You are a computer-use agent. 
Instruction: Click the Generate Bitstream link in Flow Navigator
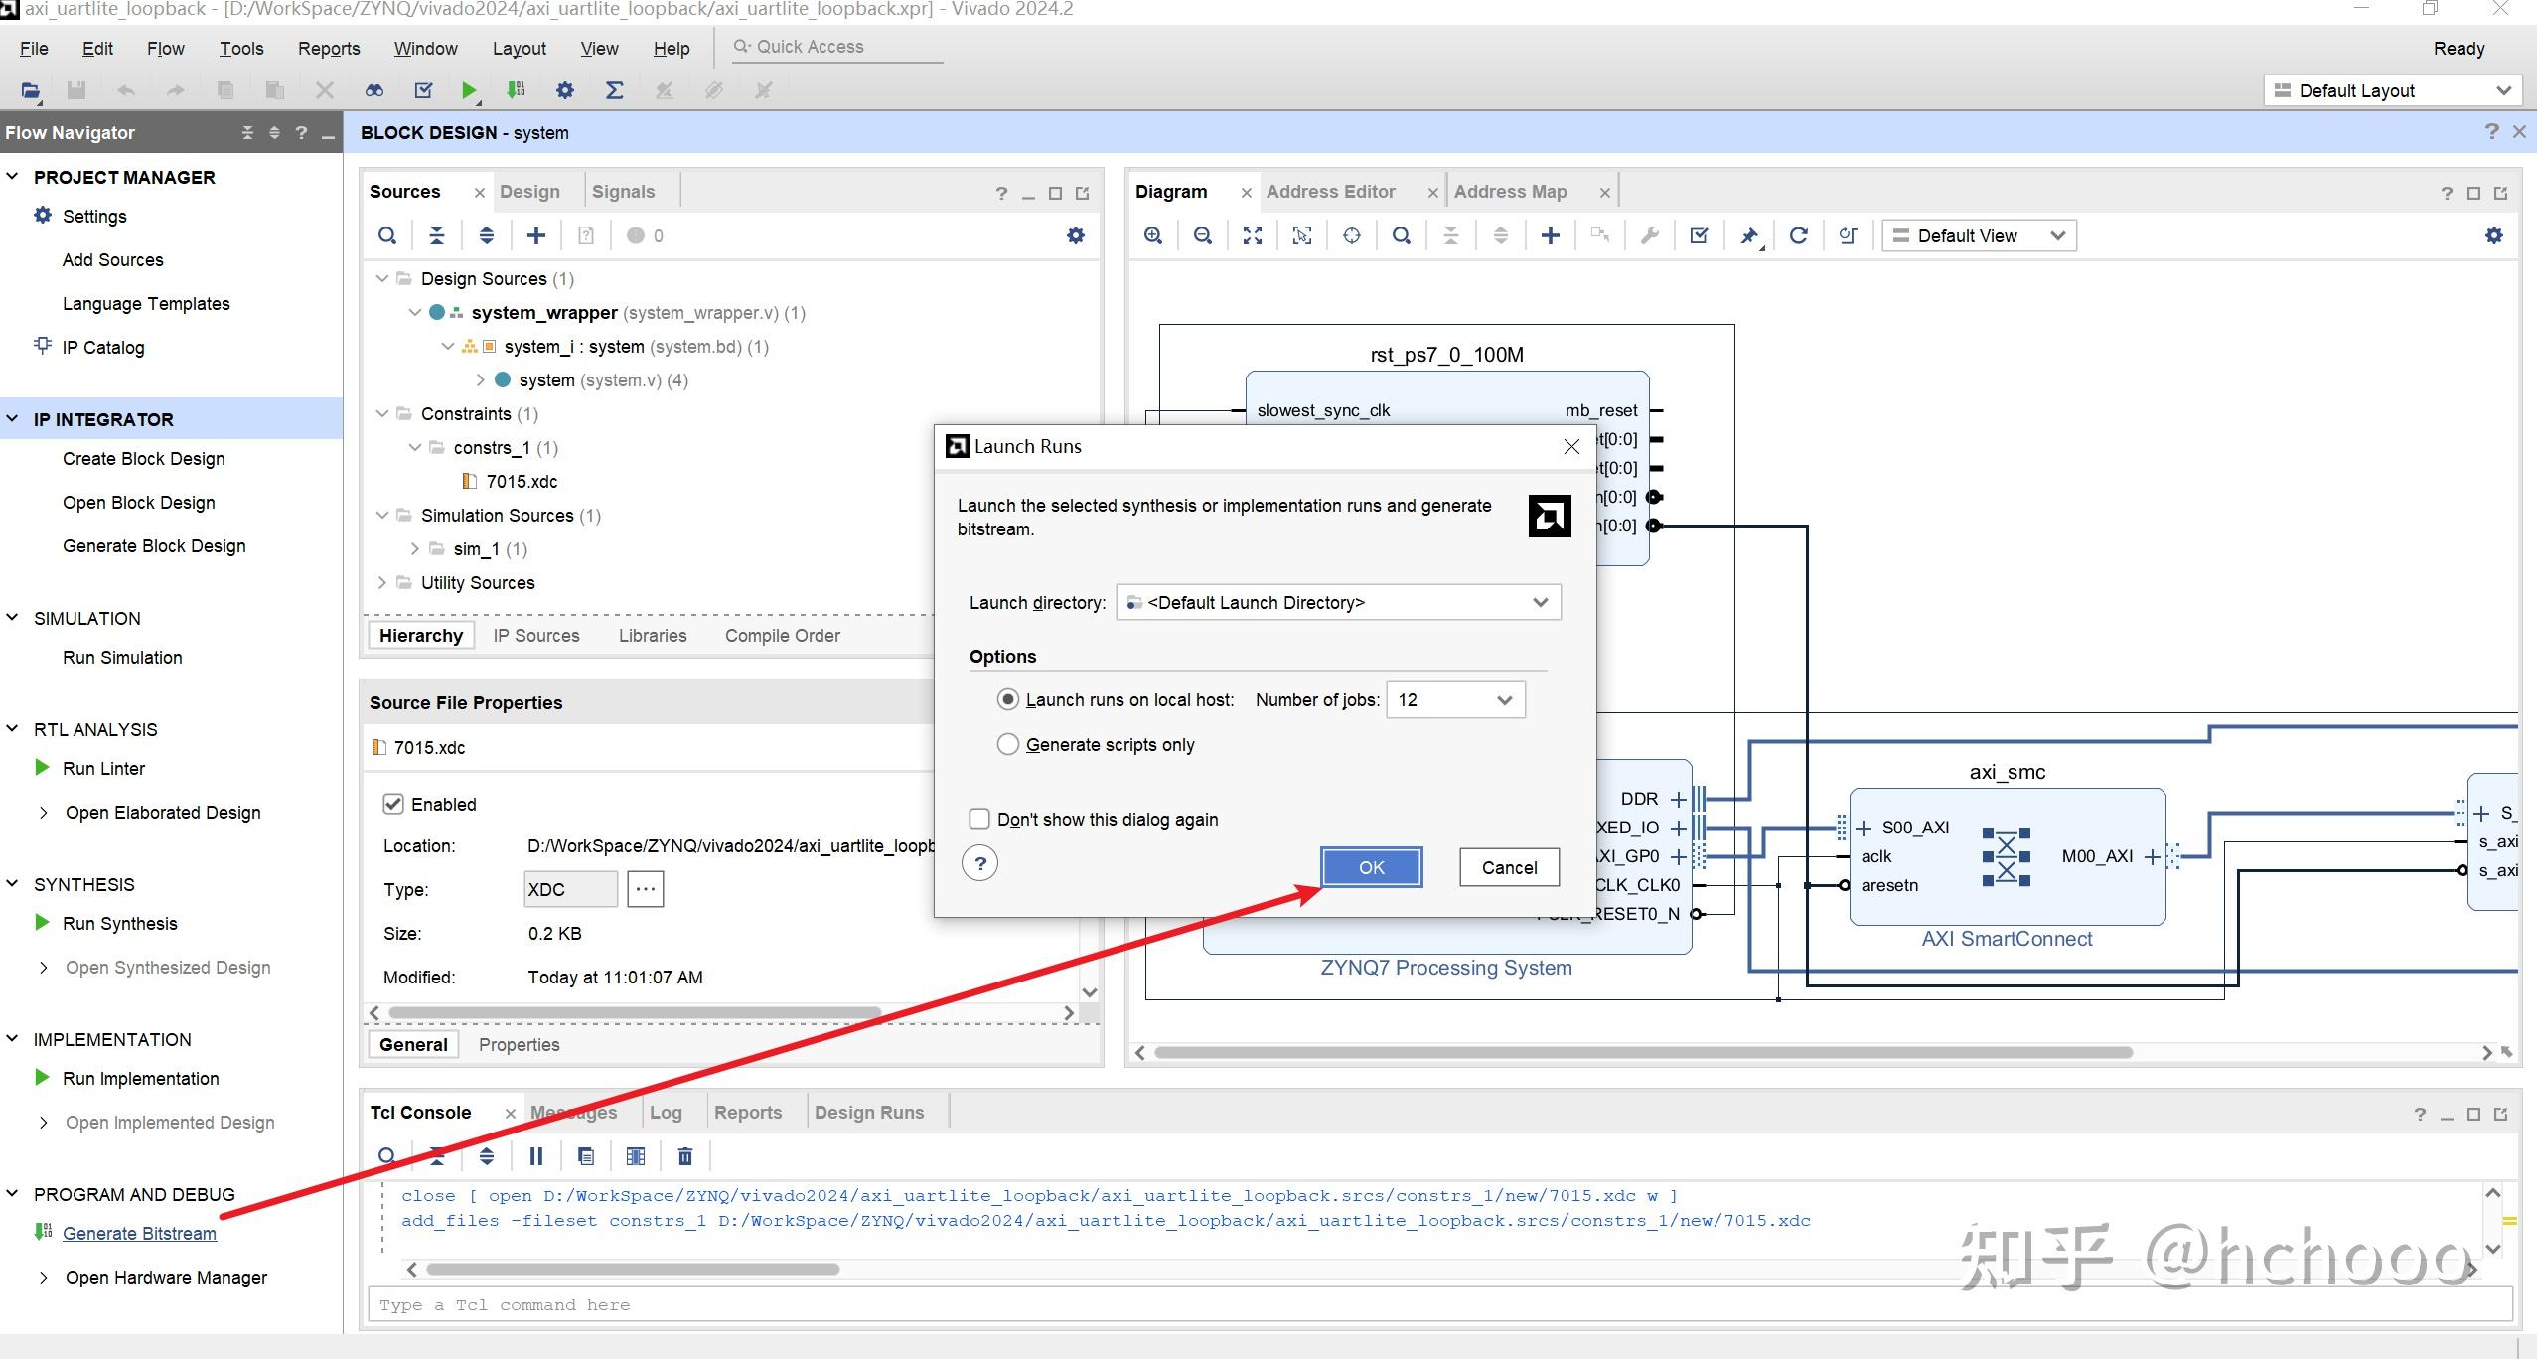pos(139,1233)
